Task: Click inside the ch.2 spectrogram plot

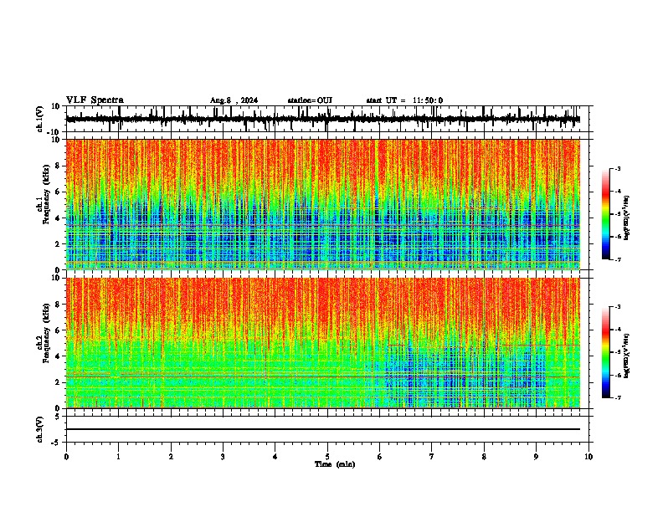Action: (x=323, y=343)
